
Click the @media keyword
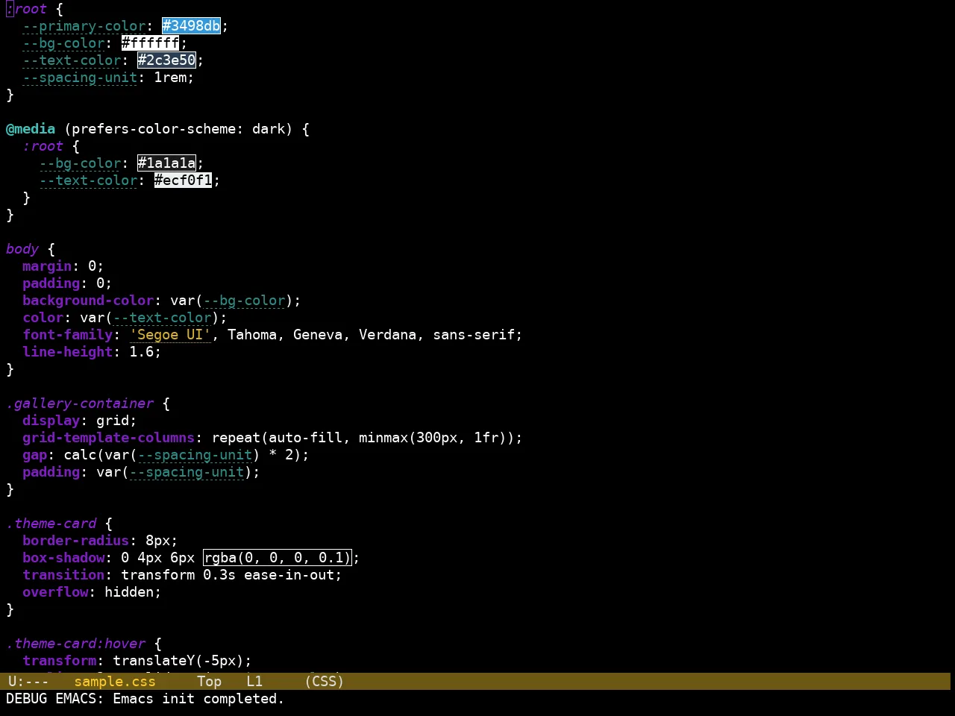pos(31,129)
